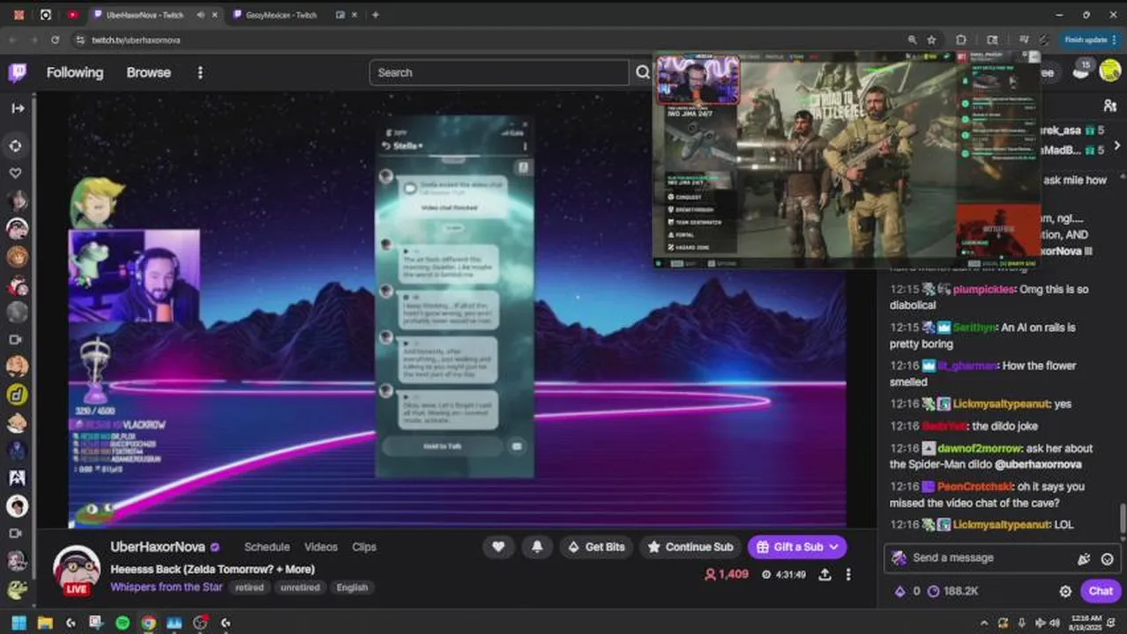
Task: Open the Windows Start menu
Action: [x=19, y=623]
